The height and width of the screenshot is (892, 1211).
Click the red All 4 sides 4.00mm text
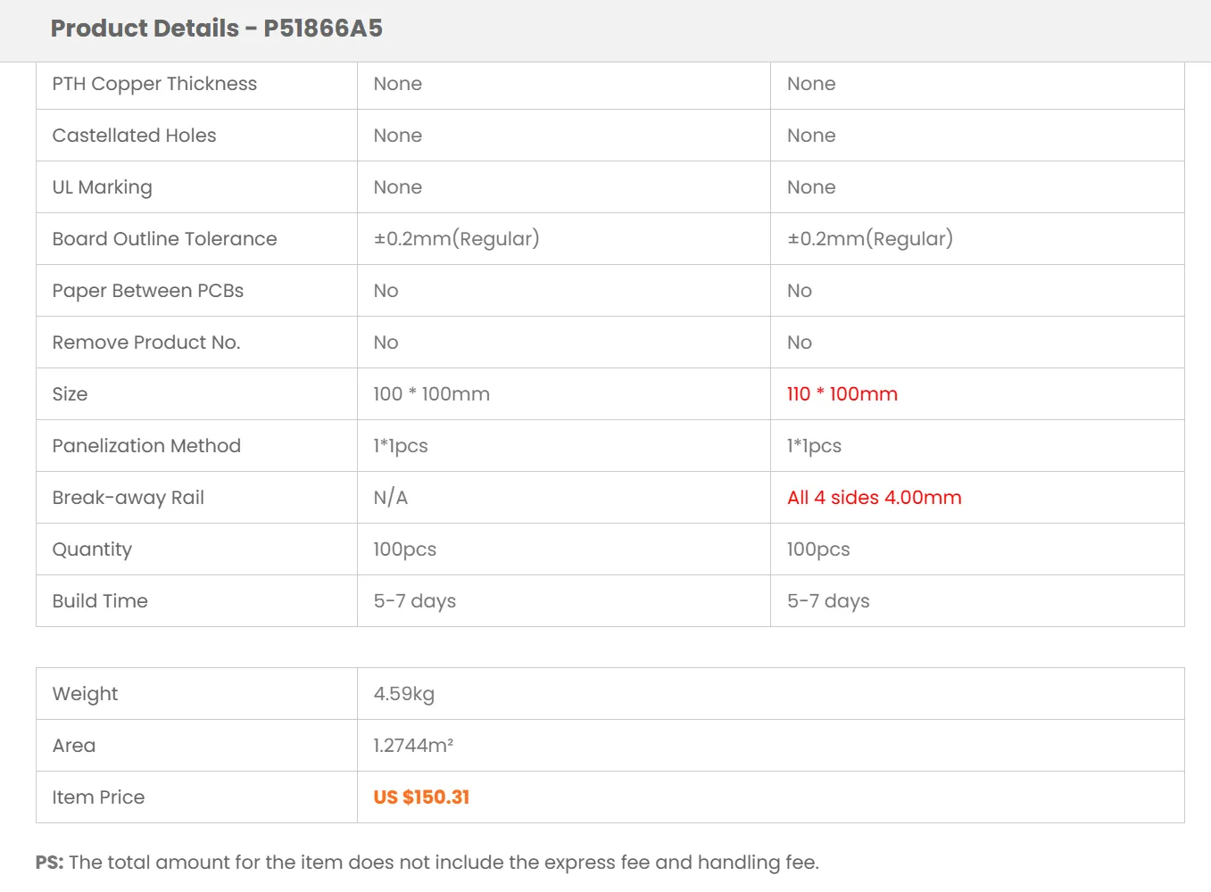(874, 498)
